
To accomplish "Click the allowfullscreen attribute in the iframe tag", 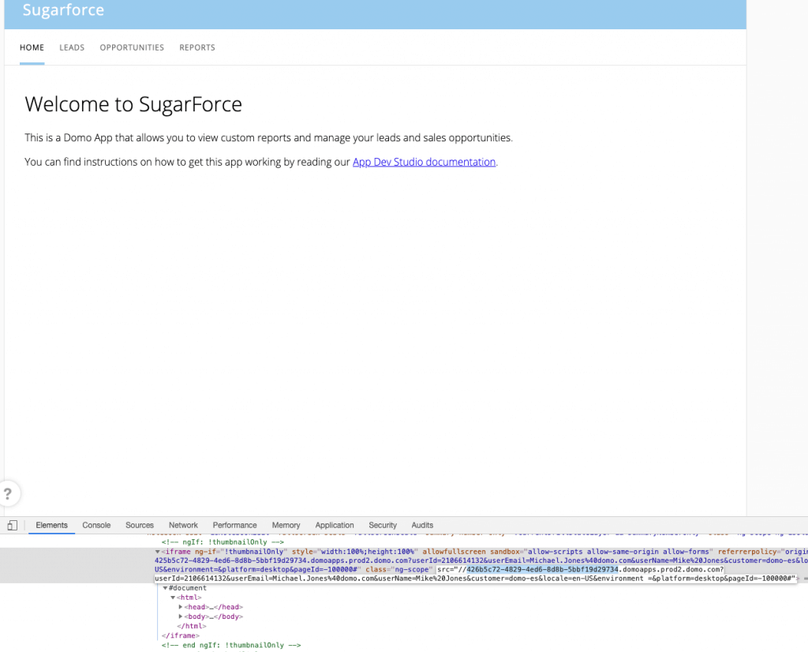I will (x=454, y=552).
